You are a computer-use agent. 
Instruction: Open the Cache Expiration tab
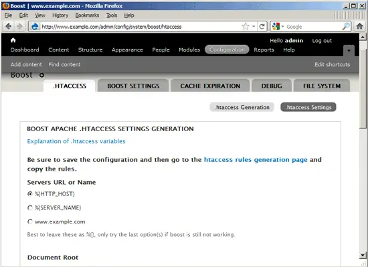(210, 86)
